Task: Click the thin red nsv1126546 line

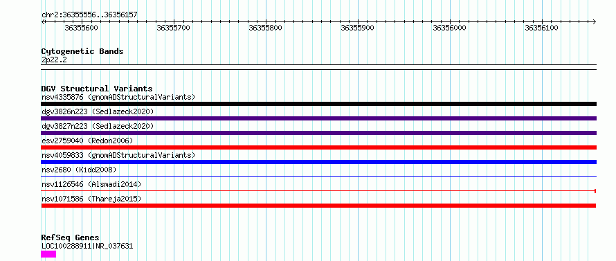Action: pyautogui.click(x=318, y=191)
